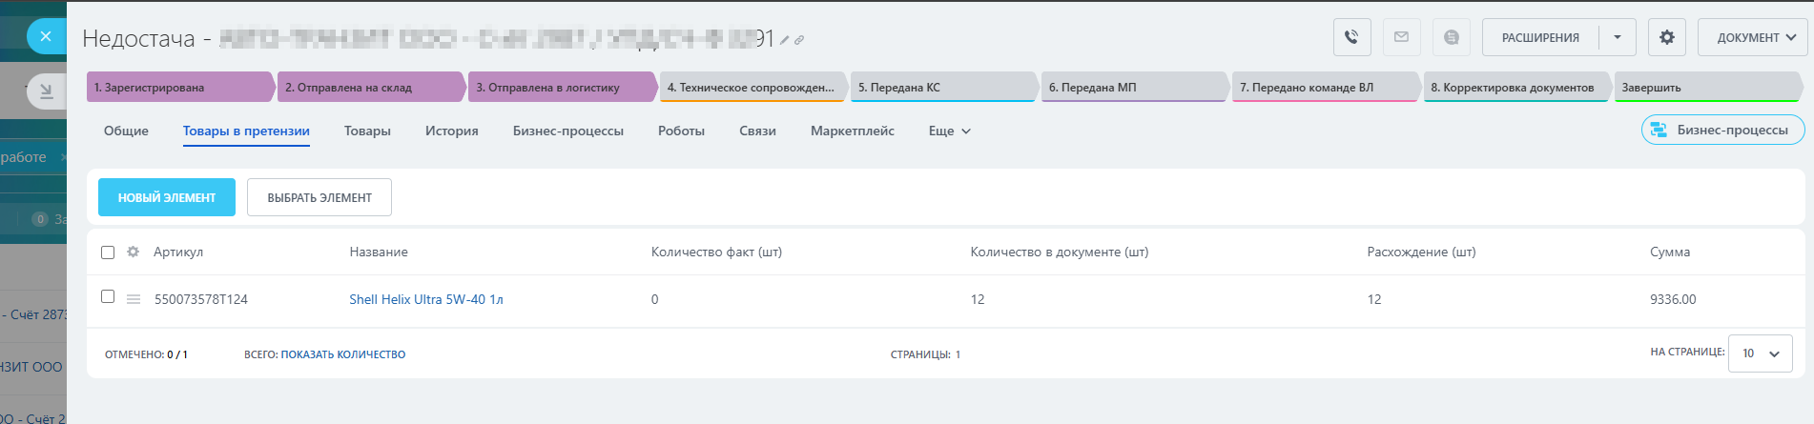Toggle the select-all checkbox in table header
Screen dimensions: 1814x424
tap(108, 252)
